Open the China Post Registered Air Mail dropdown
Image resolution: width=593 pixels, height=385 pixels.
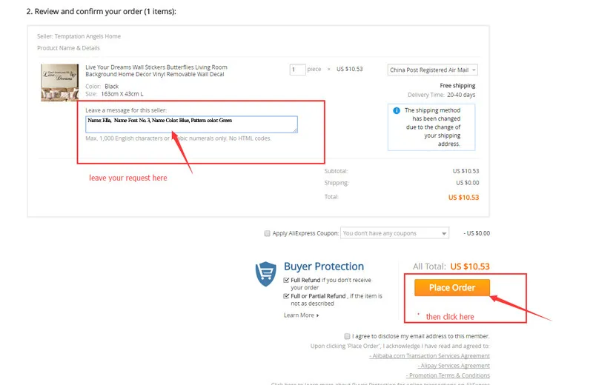[x=432, y=70]
